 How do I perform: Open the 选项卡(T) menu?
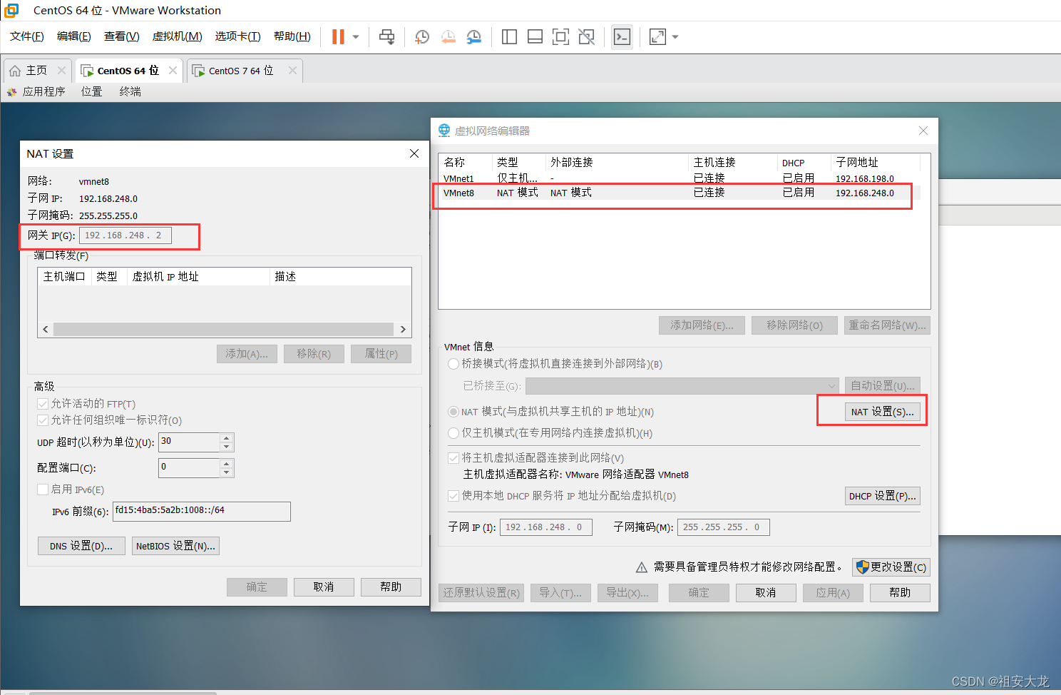tap(238, 36)
